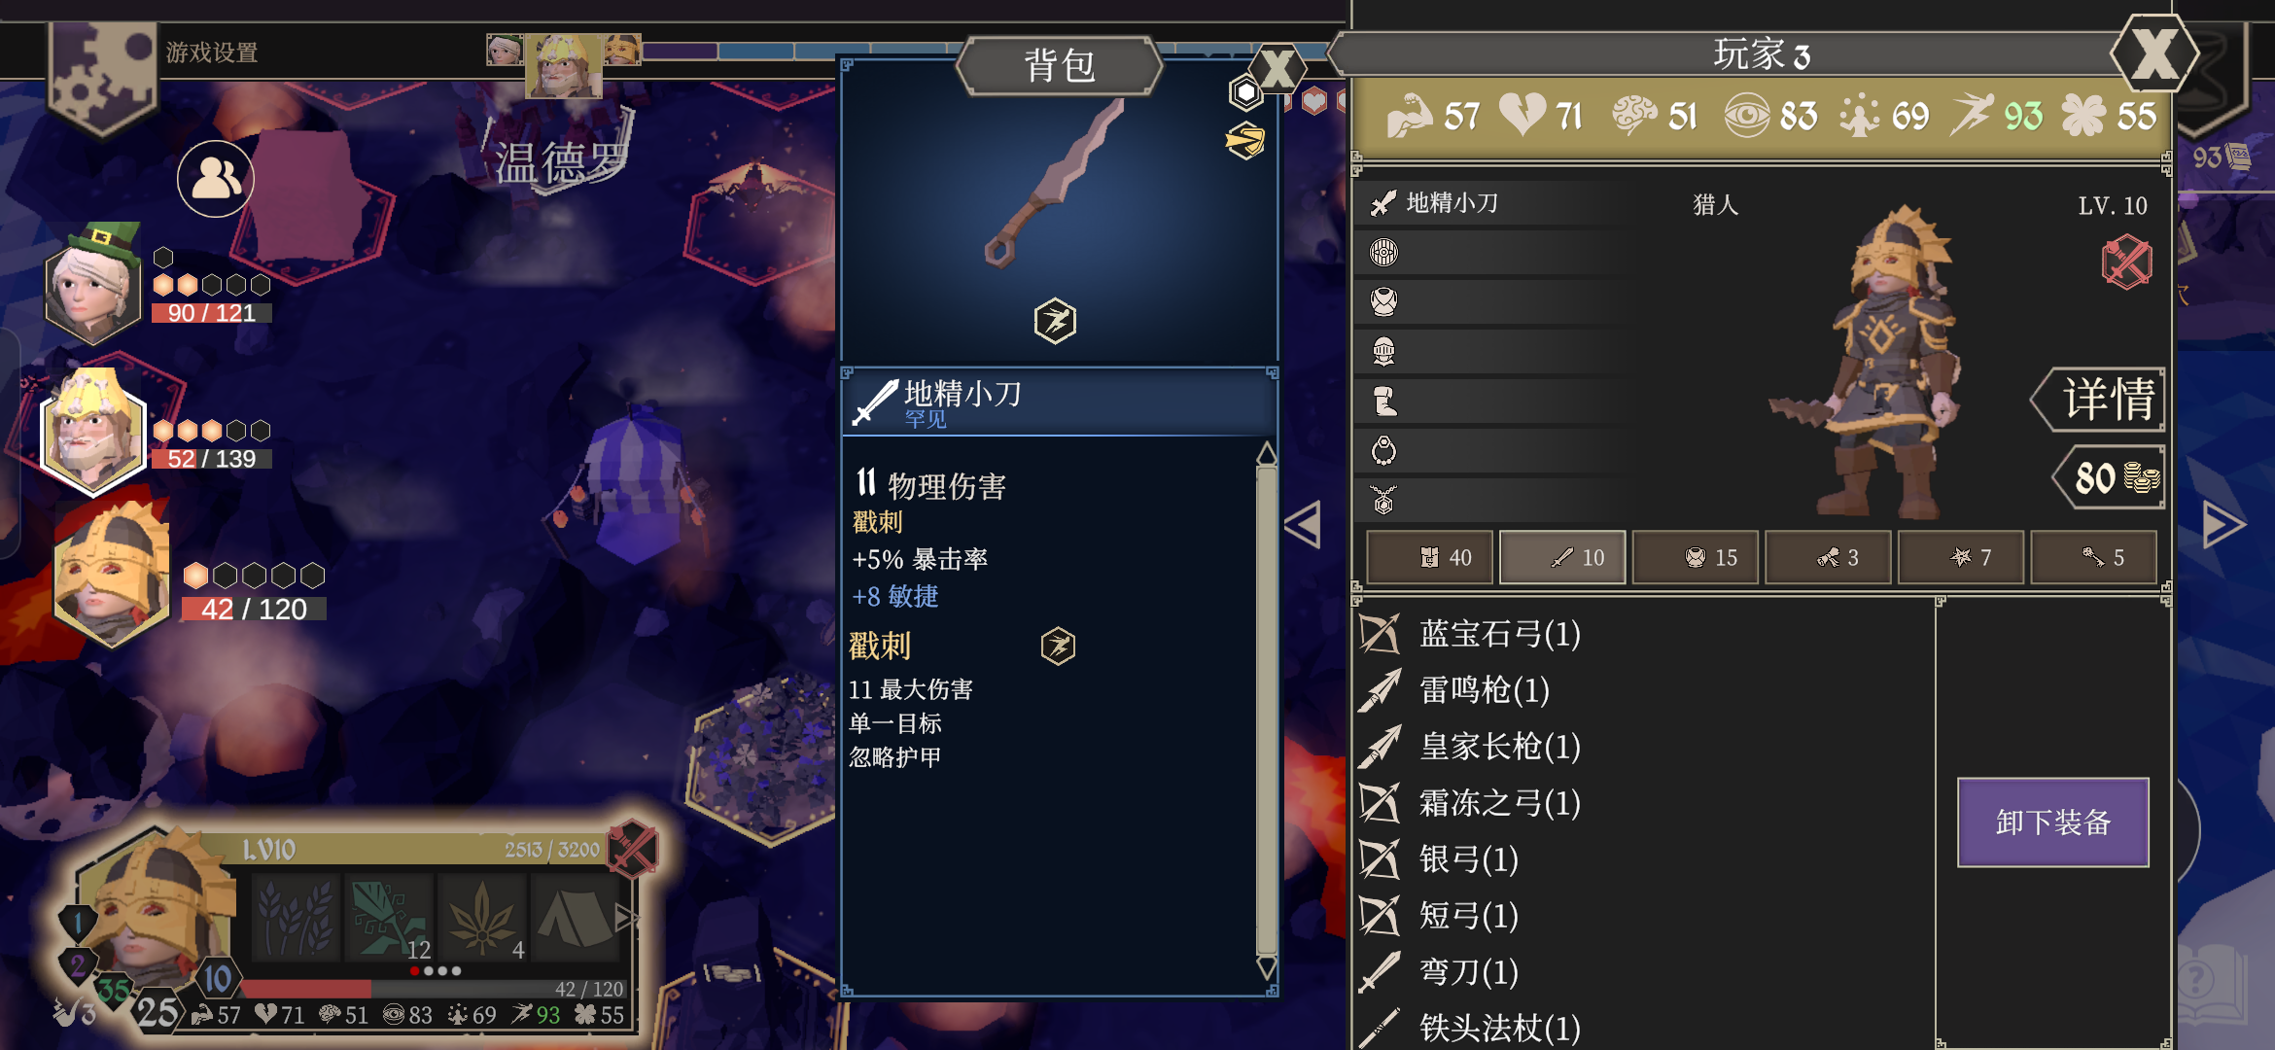Go to next player with right arrow
Image resolution: width=2275 pixels, height=1050 pixels.
tap(2223, 525)
